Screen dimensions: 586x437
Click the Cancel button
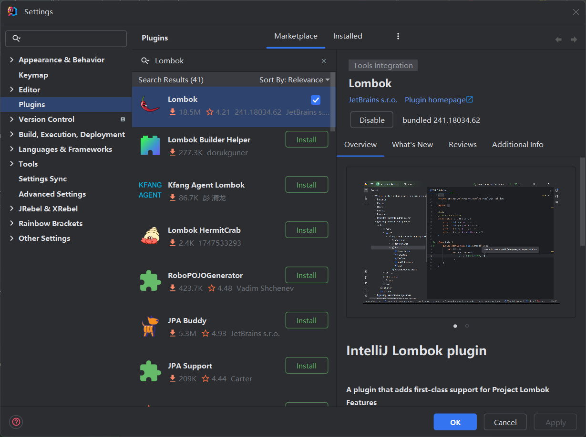(x=505, y=422)
